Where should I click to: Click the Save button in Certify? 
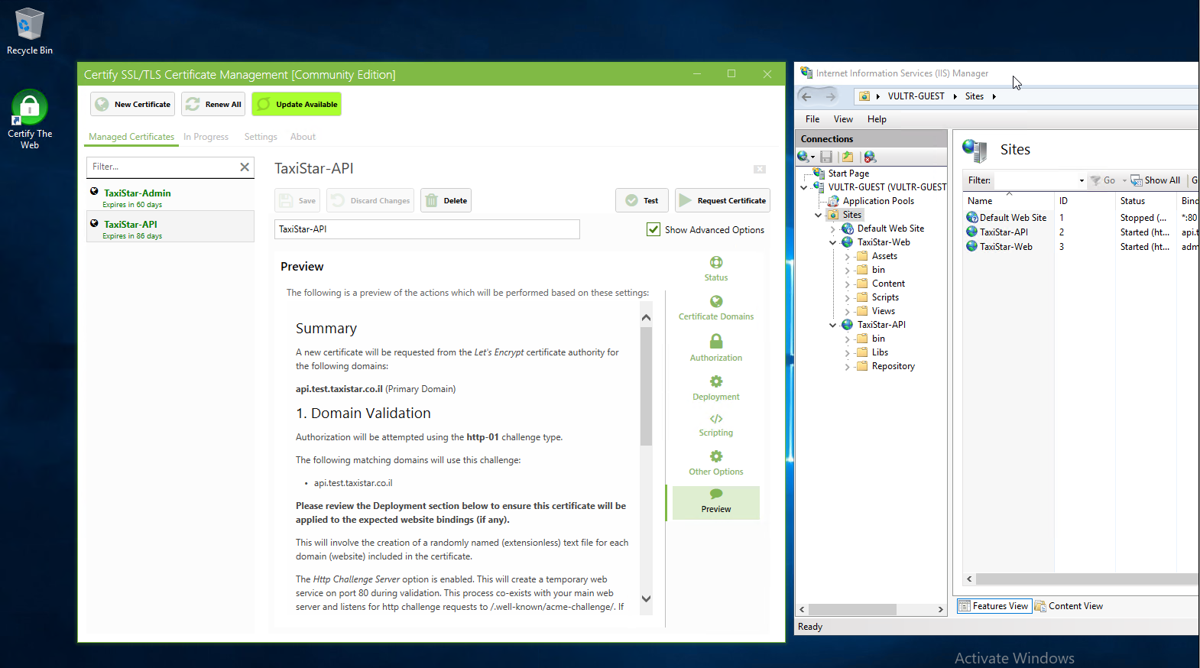click(297, 200)
